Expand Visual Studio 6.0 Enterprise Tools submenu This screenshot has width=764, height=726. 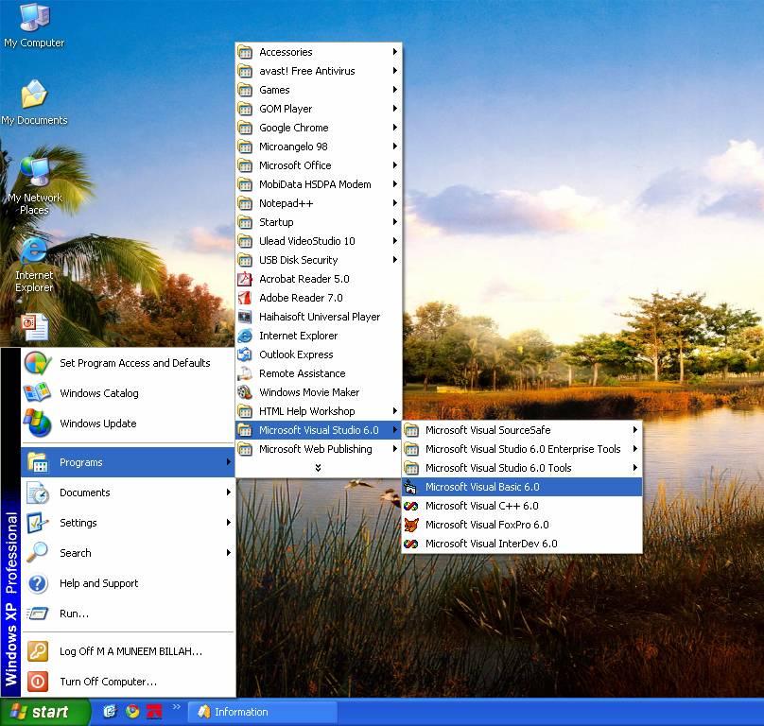pos(522,449)
